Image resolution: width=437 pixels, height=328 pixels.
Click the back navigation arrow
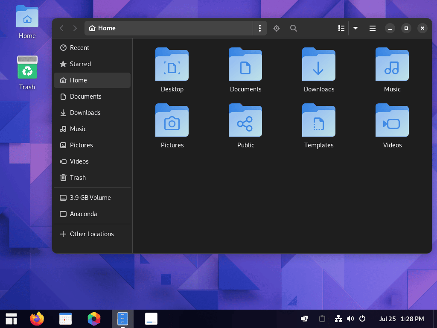point(61,28)
